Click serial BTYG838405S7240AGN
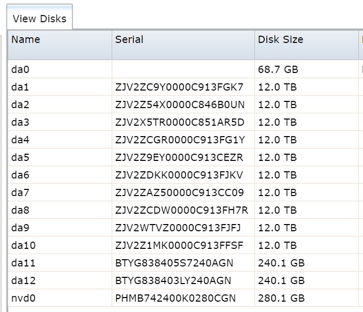363x312 pixels. coord(174,263)
